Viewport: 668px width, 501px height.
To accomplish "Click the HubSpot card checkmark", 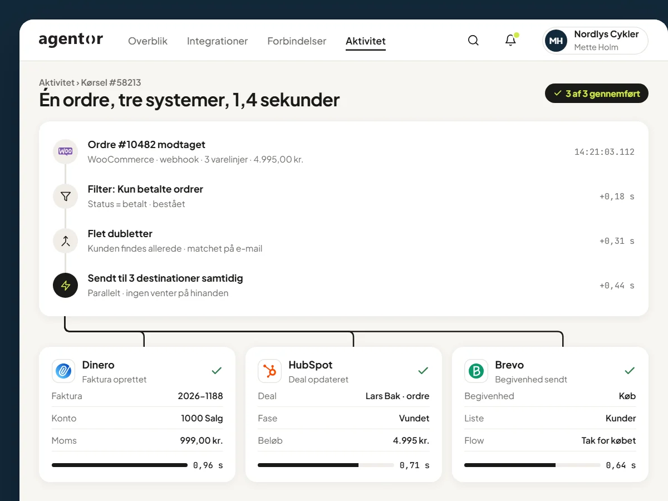I will point(423,370).
